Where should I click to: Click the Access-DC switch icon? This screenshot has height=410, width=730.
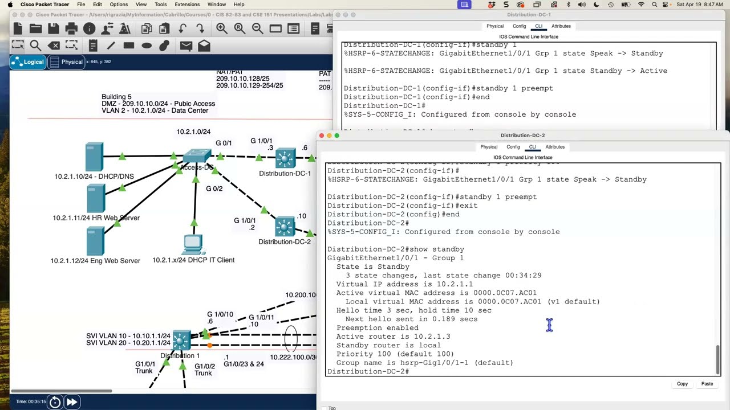pyautogui.click(x=197, y=156)
